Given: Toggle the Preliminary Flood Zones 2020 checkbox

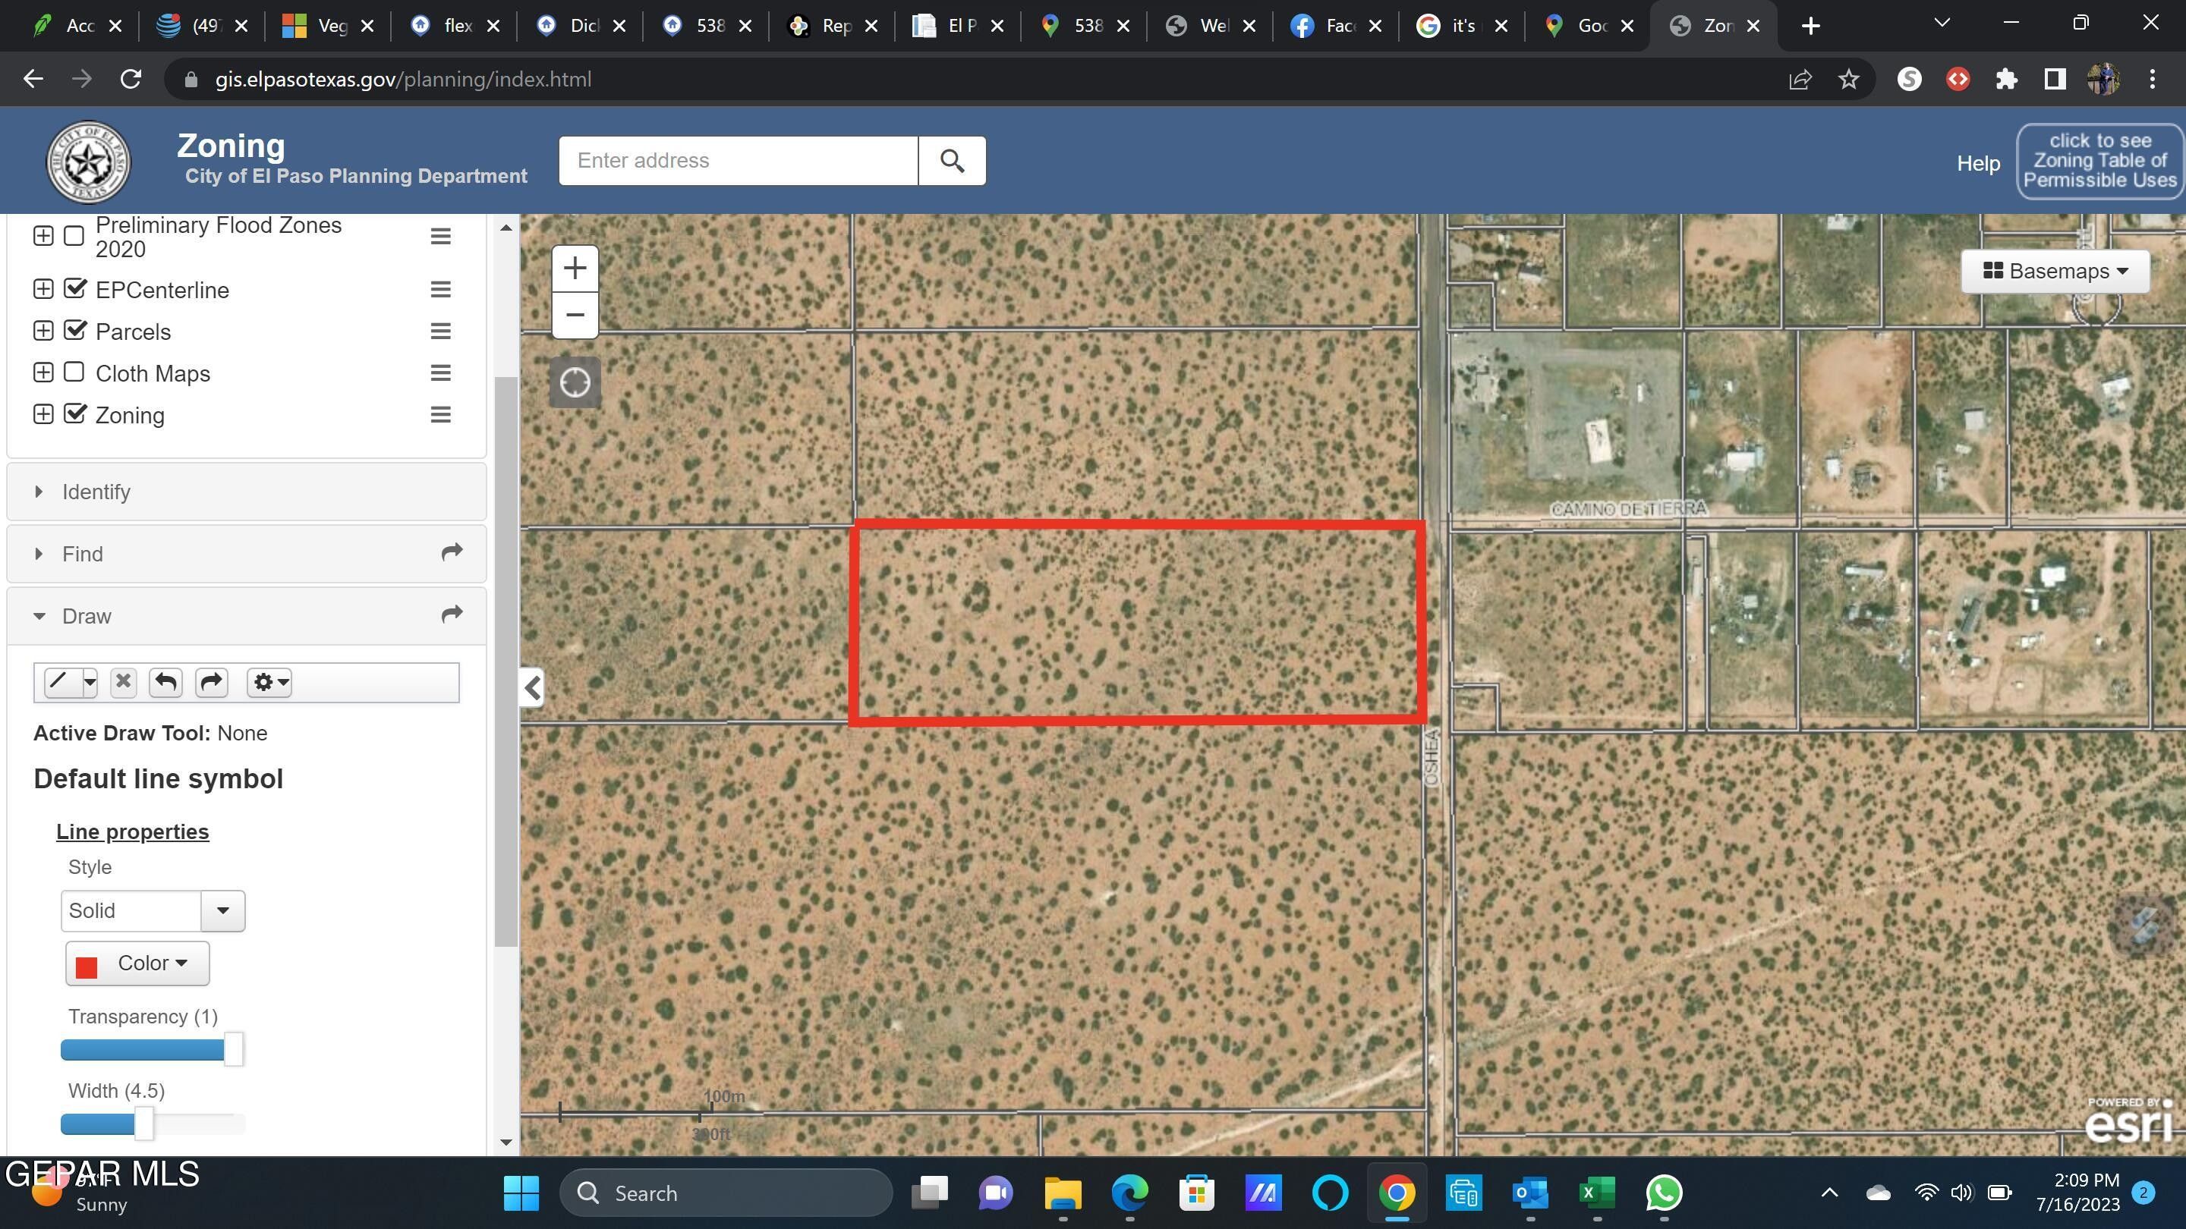Looking at the screenshot, I should coord(74,236).
